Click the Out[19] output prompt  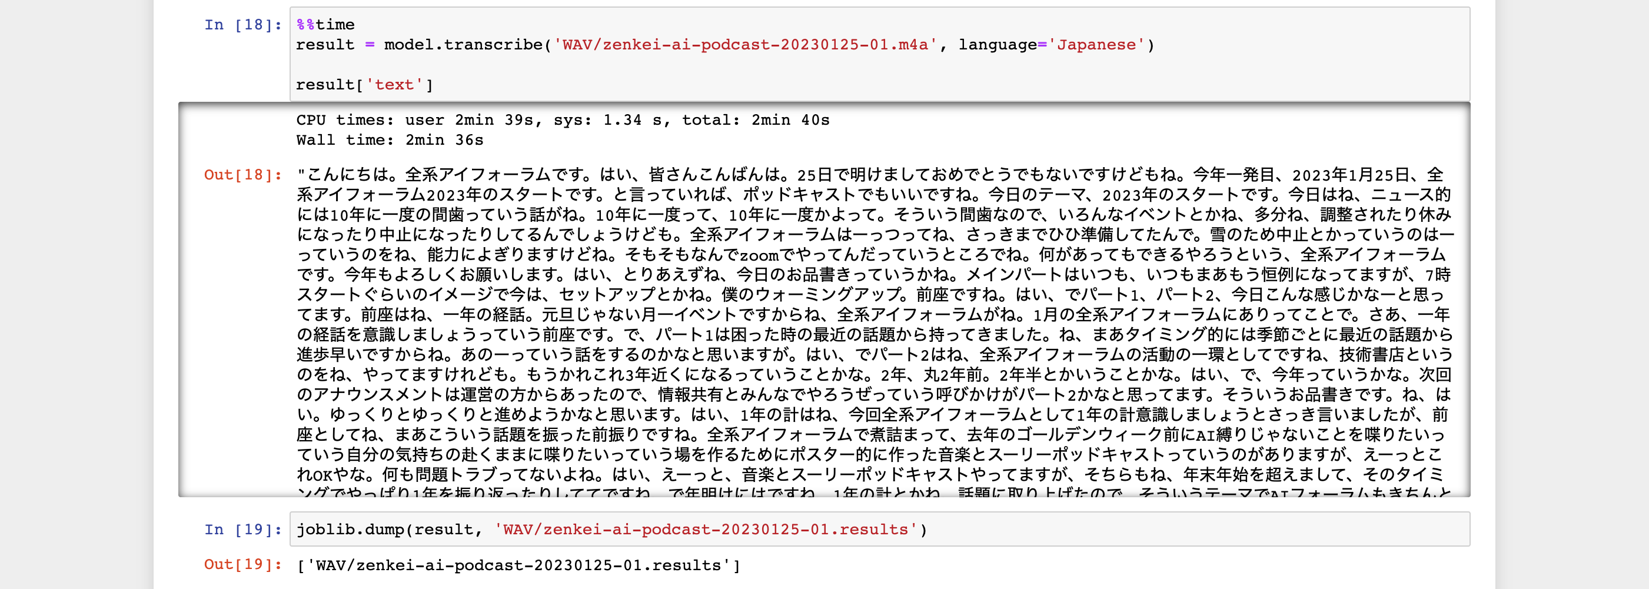click(x=242, y=565)
